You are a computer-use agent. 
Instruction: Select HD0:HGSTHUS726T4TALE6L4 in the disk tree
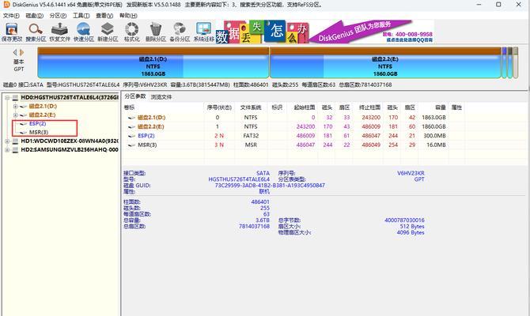point(70,98)
